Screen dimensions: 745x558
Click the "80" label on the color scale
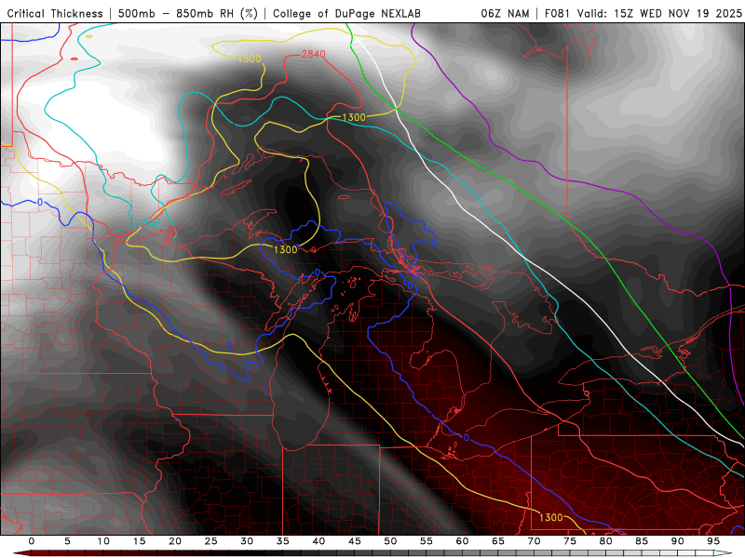[606, 541]
